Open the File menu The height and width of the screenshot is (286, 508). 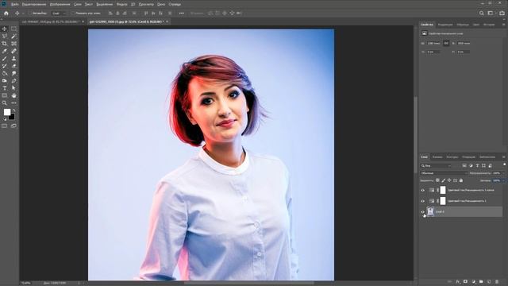coord(14,5)
